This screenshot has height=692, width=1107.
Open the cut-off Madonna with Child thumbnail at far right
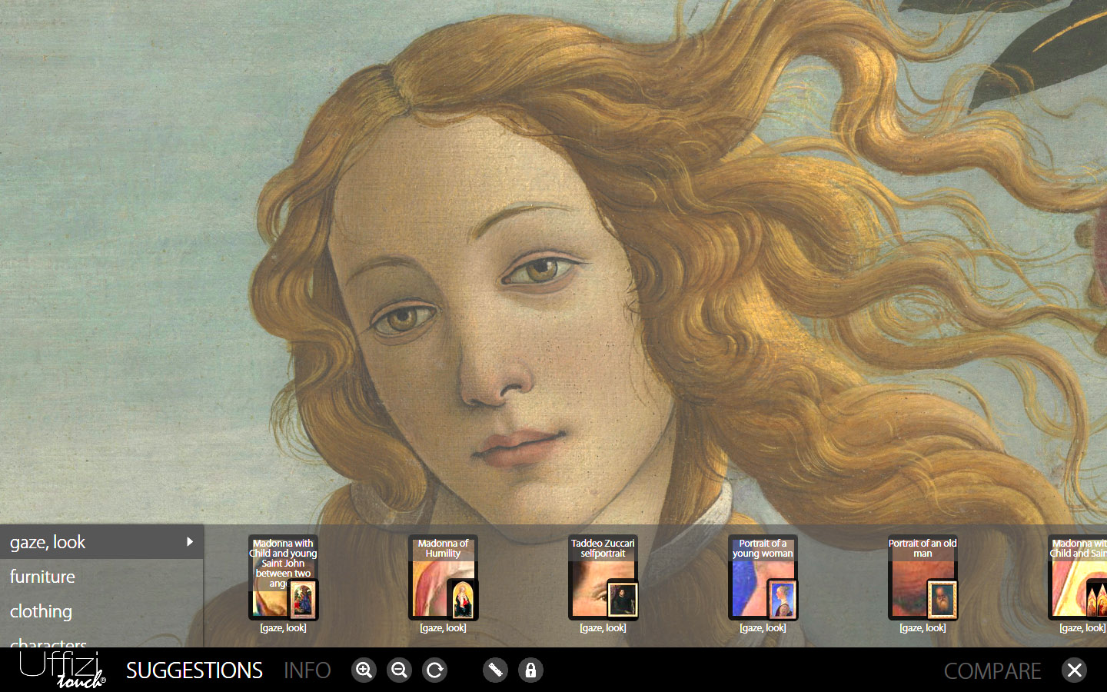point(1078,577)
